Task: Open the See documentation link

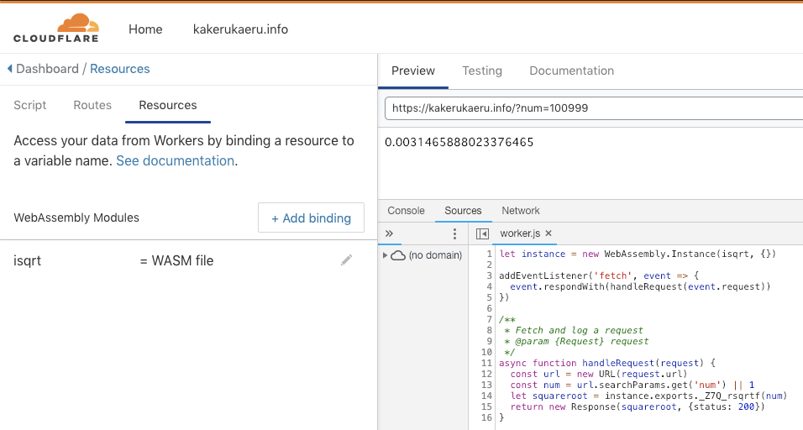Action: pyautogui.click(x=176, y=160)
